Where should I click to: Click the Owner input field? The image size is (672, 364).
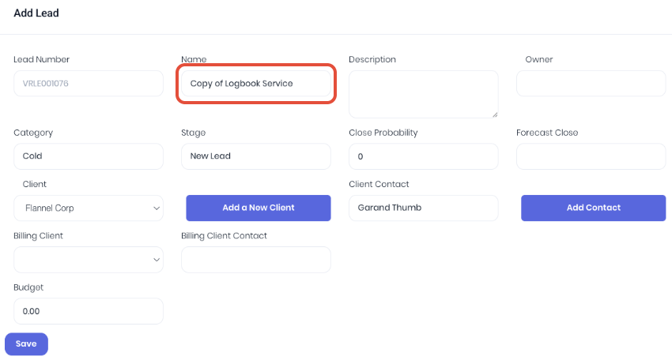pyautogui.click(x=591, y=84)
